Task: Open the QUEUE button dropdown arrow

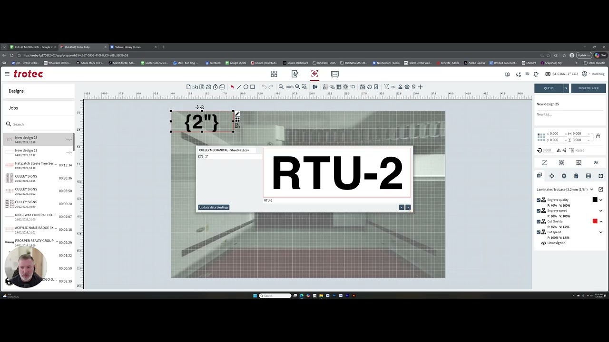Action: point(566,88)
